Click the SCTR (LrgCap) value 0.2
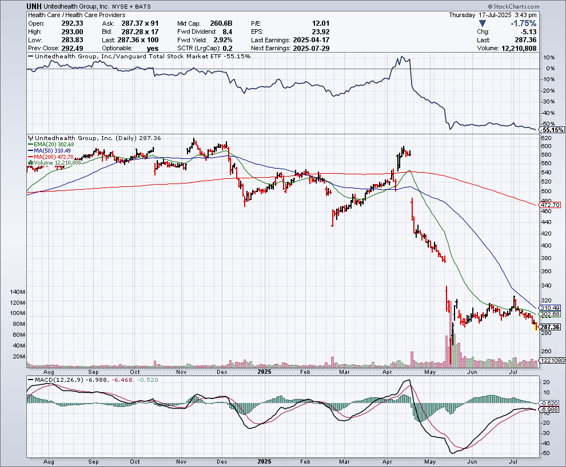The height and width of the screenshot is (467, 566). [228, 49]
